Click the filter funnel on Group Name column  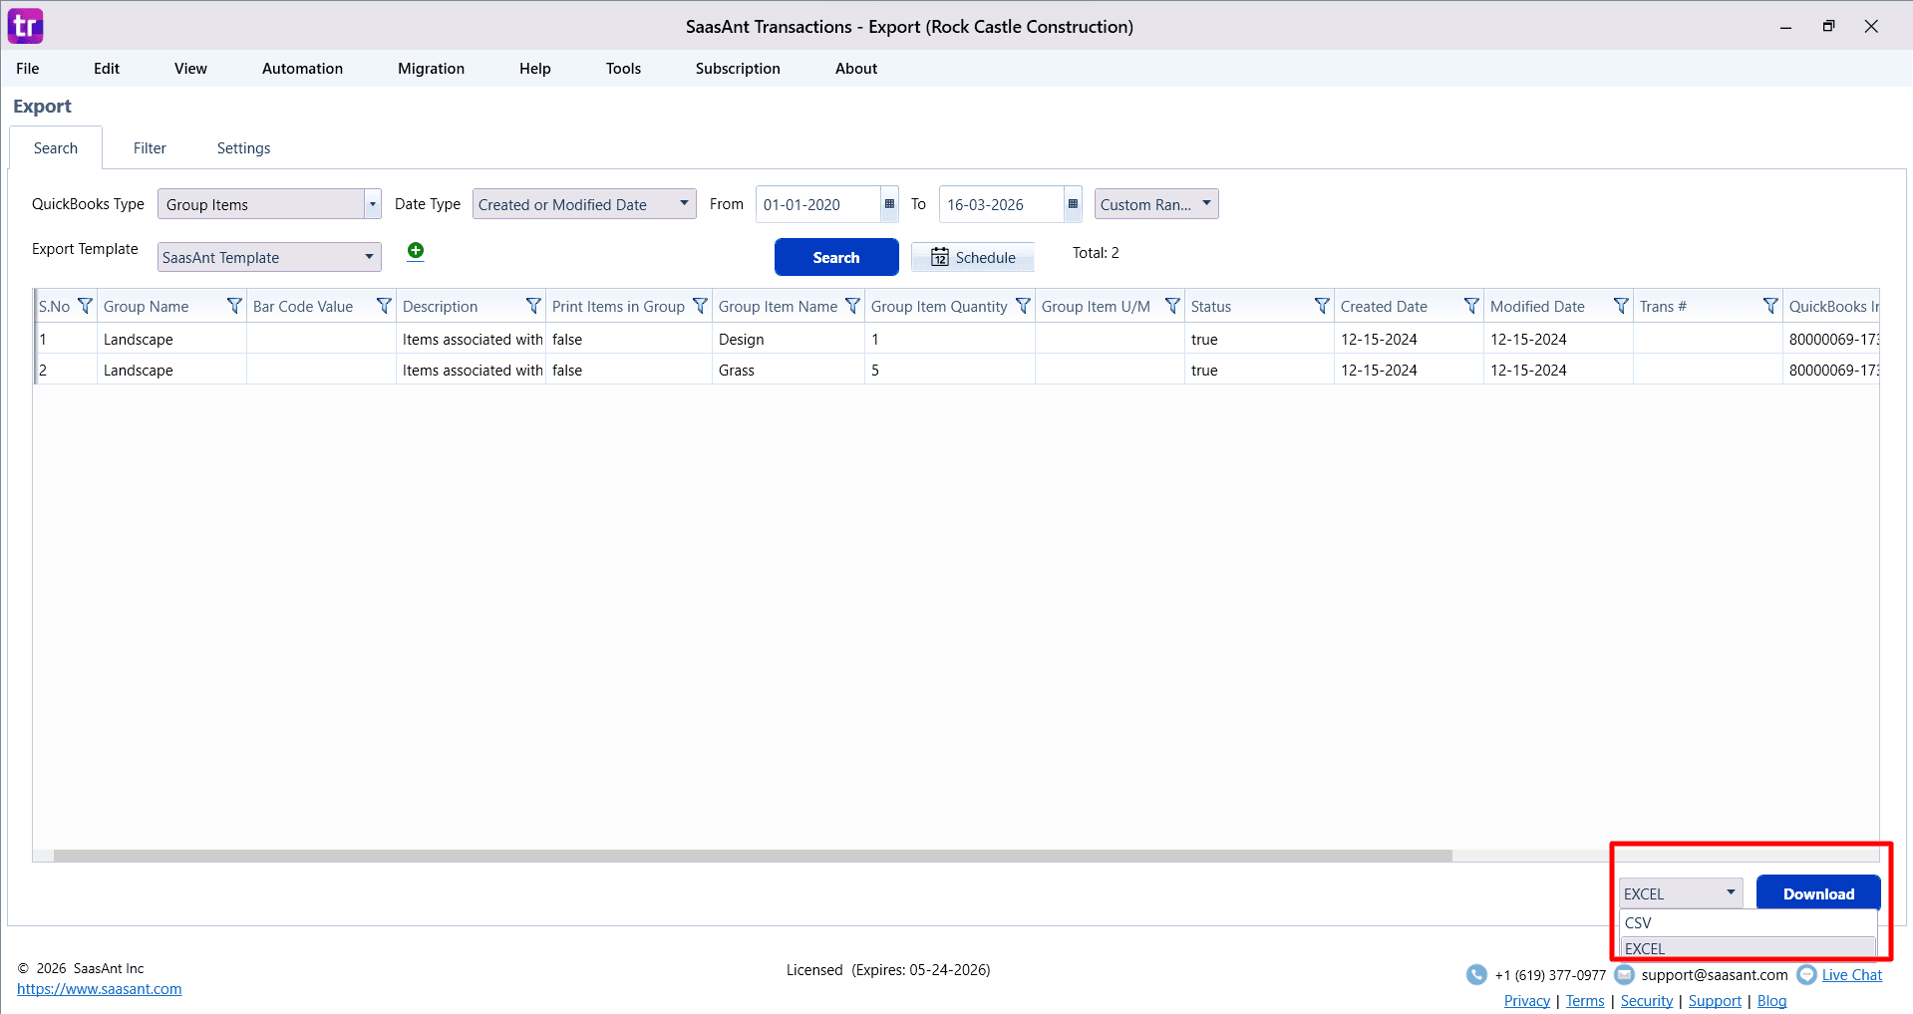tap(234, 306)
